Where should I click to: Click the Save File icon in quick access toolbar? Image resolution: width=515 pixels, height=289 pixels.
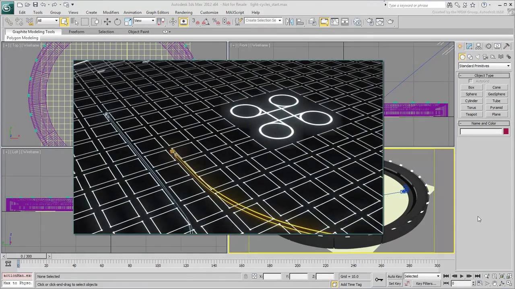[x=35, y=5]
